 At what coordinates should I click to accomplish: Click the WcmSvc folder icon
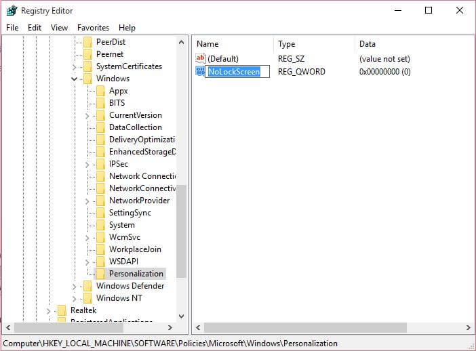pos(101,237)
